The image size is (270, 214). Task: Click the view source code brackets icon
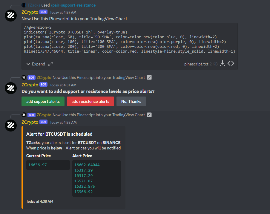[x=231, y=64]
